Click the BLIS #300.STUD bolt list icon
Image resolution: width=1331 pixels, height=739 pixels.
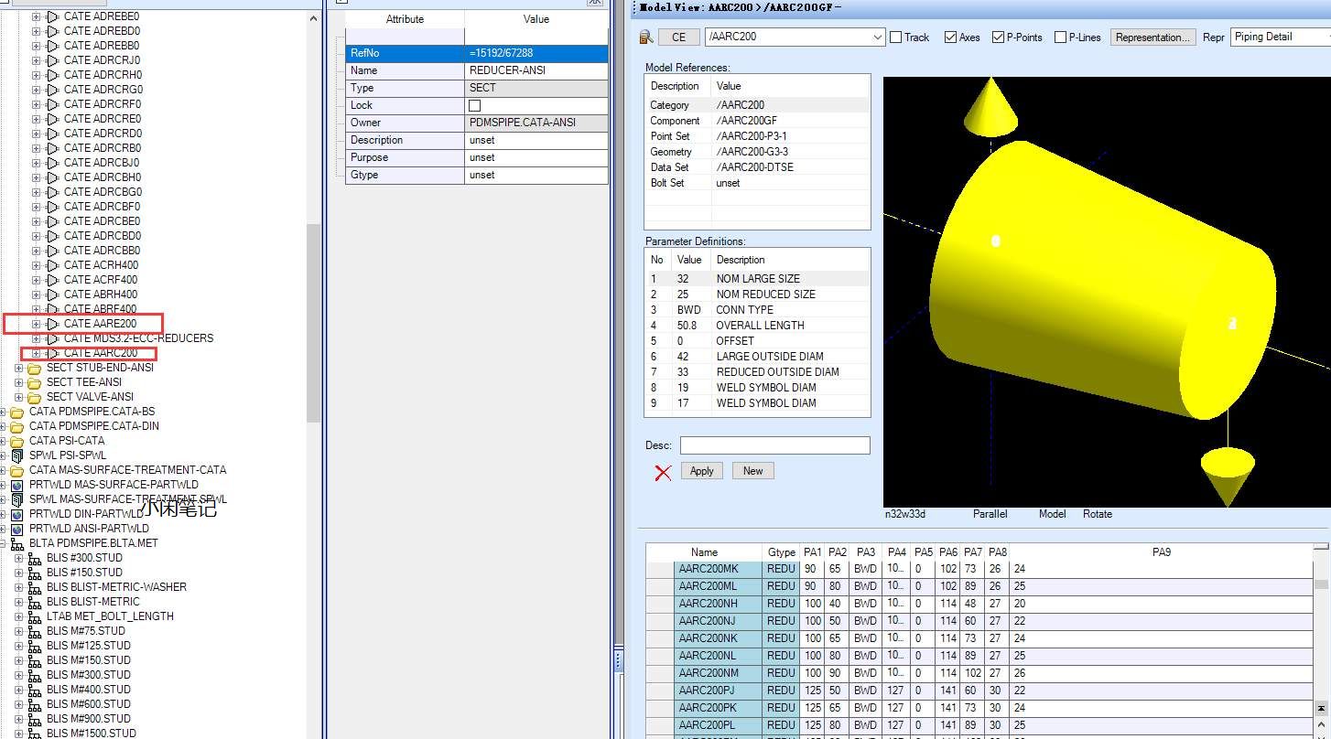pyautogui.click(x=34, y=558)
